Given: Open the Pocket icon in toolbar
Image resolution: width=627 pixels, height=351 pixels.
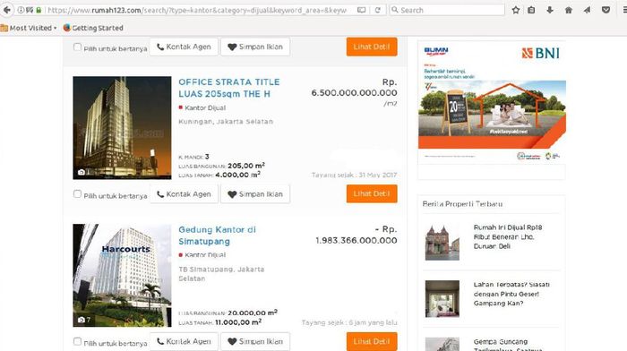Looking at the screenshot, I should coord(606,10).
